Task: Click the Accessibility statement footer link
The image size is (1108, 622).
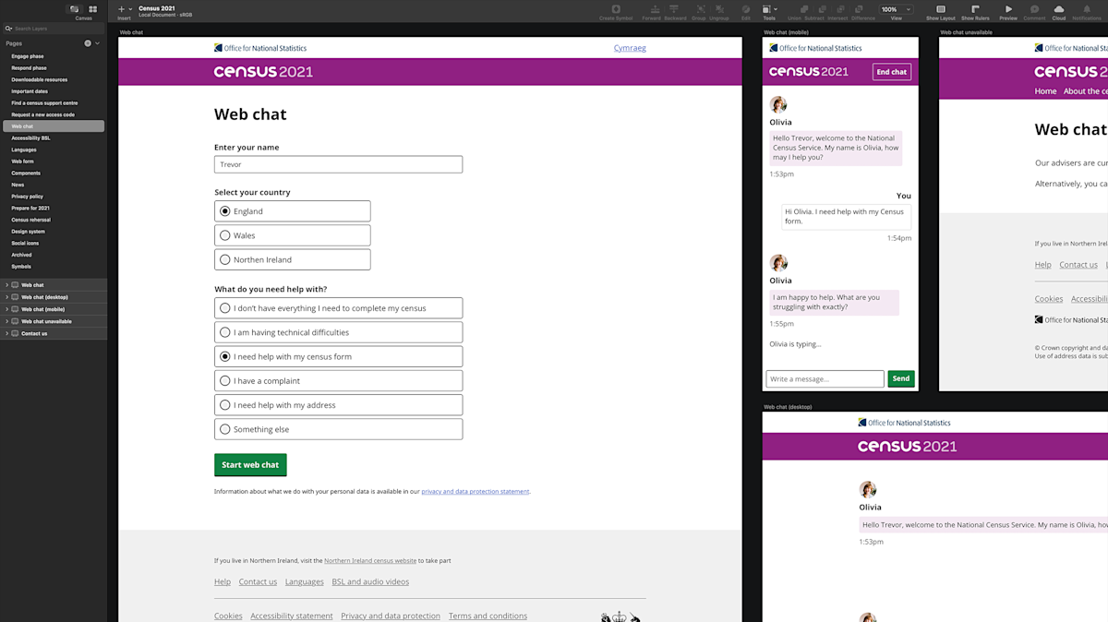Action: pyautogui.click(x=292, y=616)
